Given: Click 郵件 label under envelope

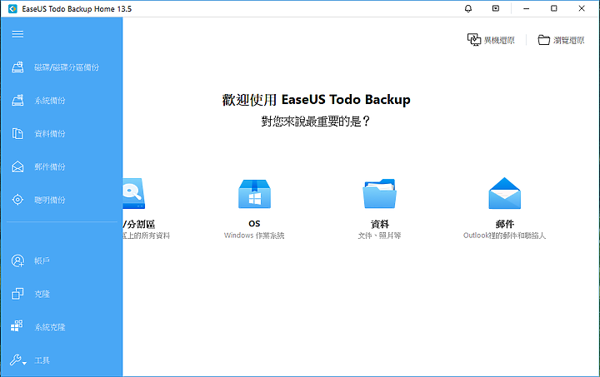Looking at the screenshot, I should pos(505,224).
